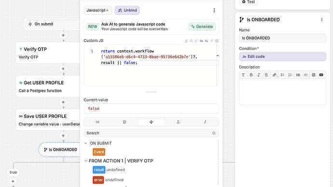Click the true branch label
The image size is (333, 187).
tap(13, 173)
